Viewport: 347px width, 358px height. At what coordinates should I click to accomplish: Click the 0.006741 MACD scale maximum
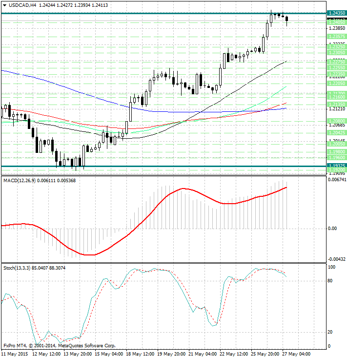click(x=336, y=180)
